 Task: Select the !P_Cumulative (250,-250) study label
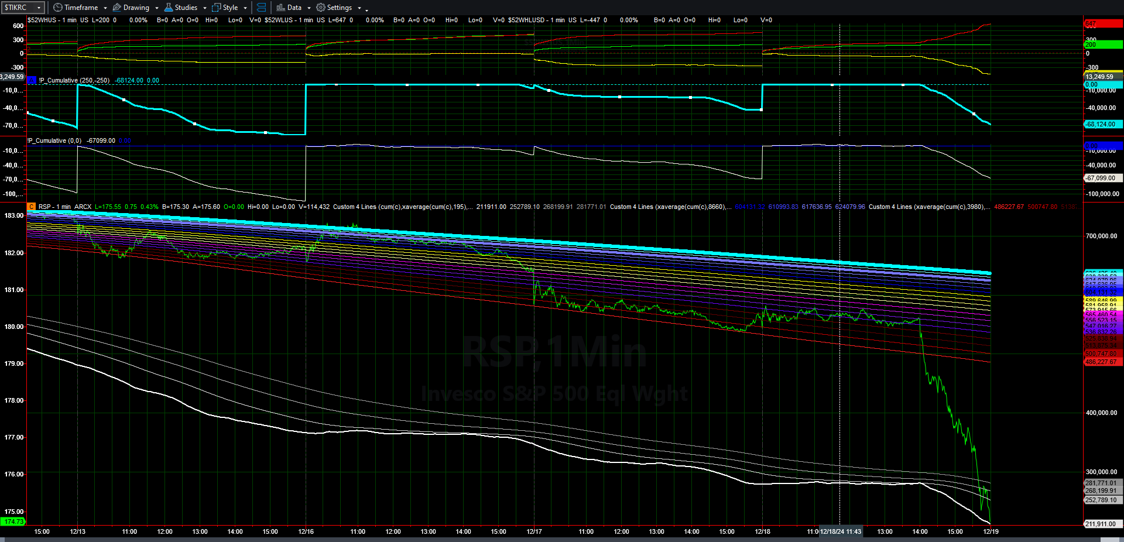(74, 80)
